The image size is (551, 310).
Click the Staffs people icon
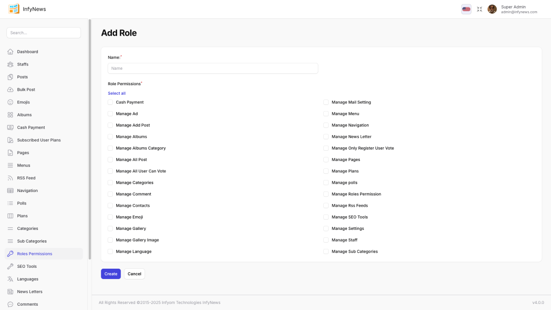10,64
